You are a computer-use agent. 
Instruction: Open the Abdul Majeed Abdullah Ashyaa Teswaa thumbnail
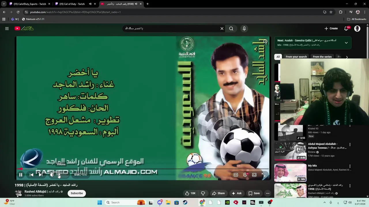point(290,151)
